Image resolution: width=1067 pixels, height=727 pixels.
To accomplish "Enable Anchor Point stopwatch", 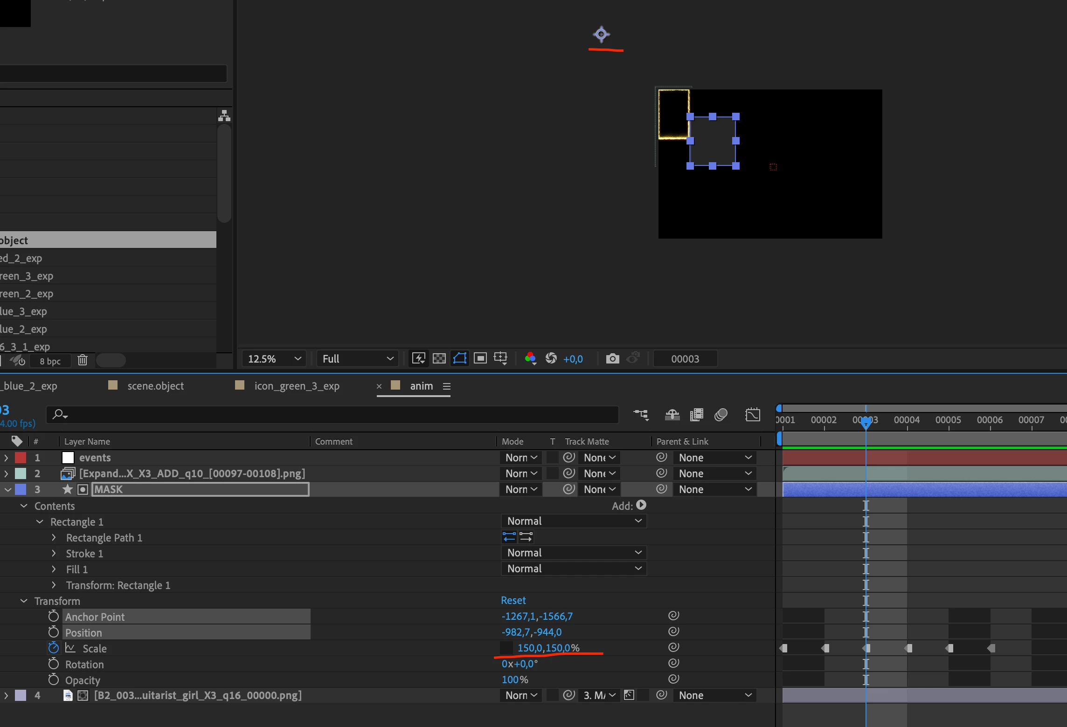I will [54, 617].
